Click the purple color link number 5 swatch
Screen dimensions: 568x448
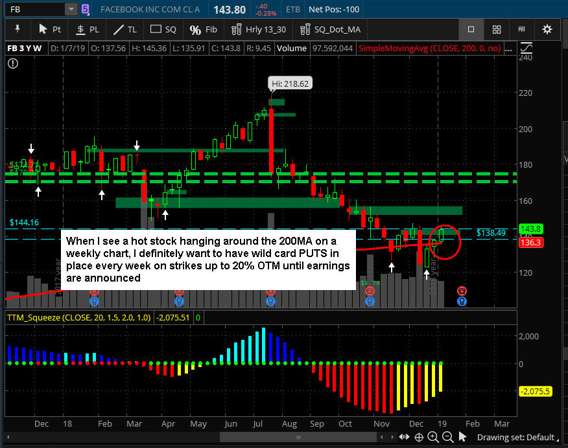(x=86, y=9)
